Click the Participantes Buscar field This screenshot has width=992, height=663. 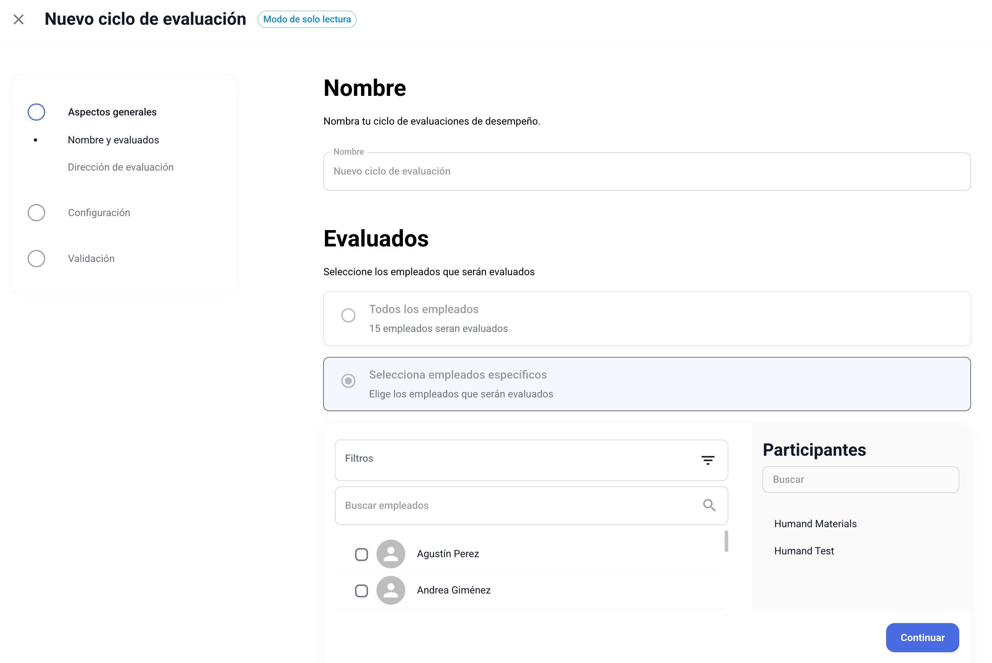(x=860, y=480)
